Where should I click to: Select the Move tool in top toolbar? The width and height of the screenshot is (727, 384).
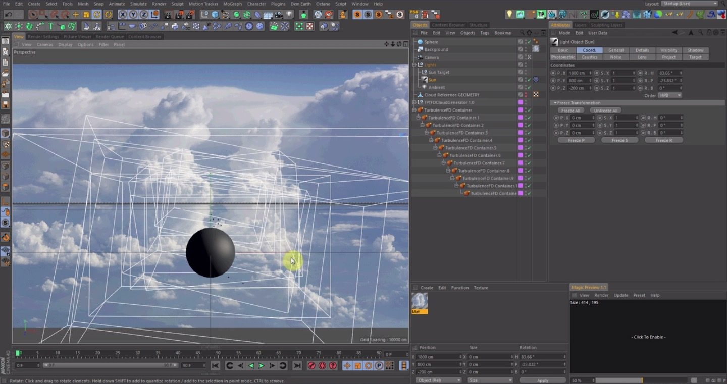(76, 15)
